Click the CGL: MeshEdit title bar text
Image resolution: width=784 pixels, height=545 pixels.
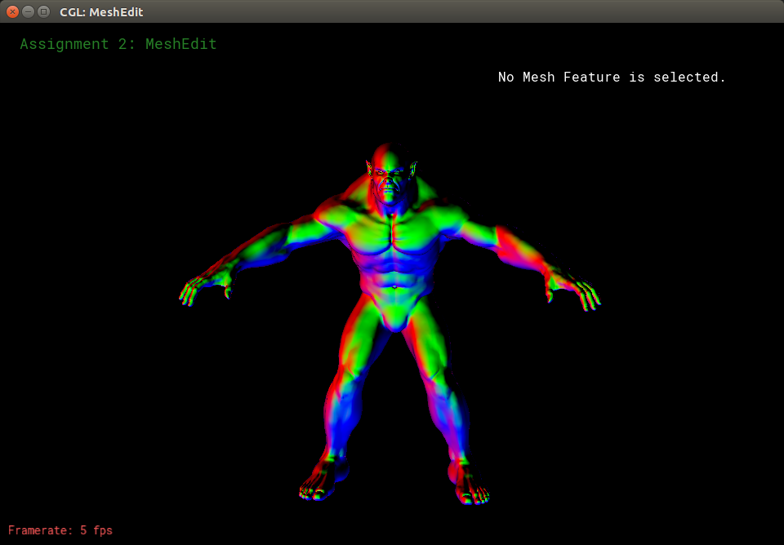(x=101, y=12)
